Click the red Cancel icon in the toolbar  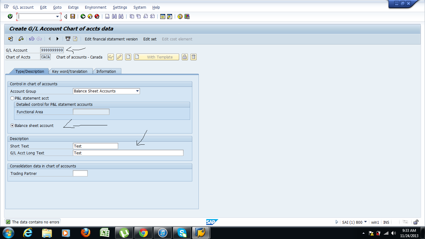coord(96,16)
